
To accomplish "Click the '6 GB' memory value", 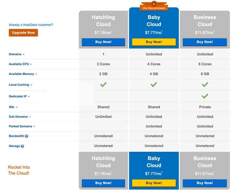I will point(205,74).
